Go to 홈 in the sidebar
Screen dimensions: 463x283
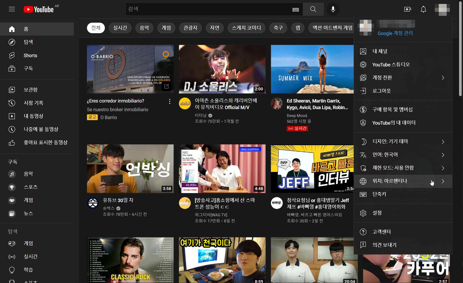coord(37,29)
